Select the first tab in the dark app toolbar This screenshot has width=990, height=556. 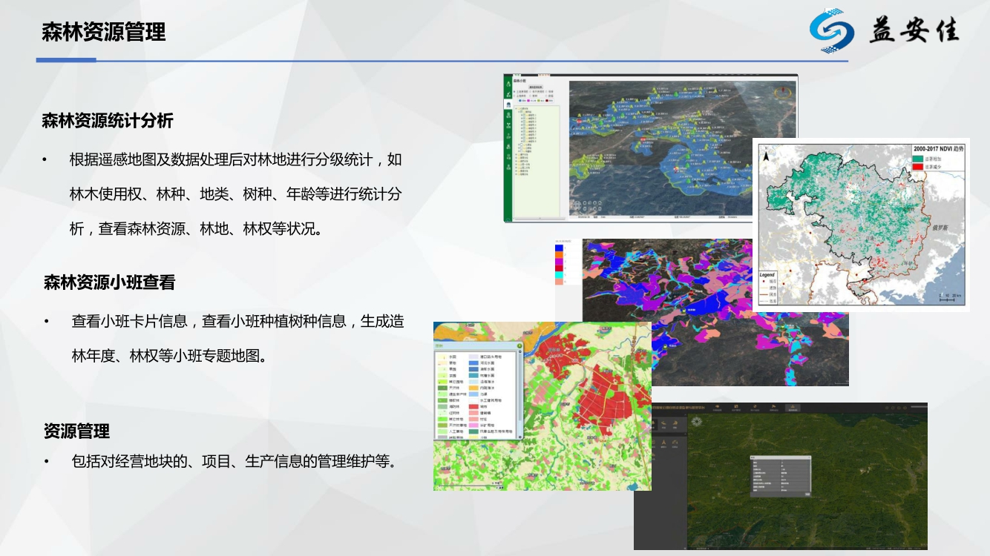pyautogui.click(x=717, y=408)
